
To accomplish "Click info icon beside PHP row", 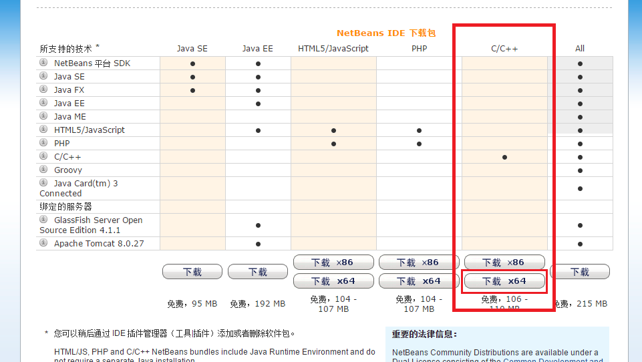I will tap(43, 142).
